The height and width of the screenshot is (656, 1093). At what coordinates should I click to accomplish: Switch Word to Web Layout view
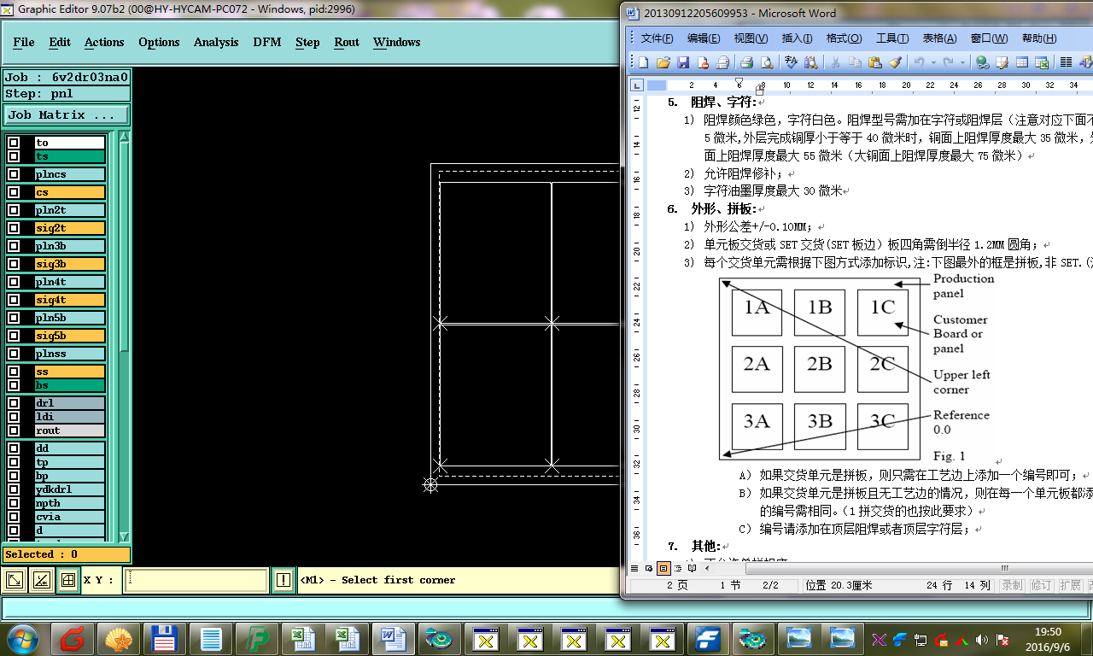tap(649, 567)
